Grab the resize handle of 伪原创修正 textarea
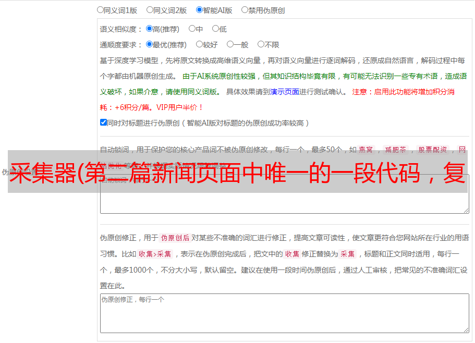475x343 pixels. 466,330
